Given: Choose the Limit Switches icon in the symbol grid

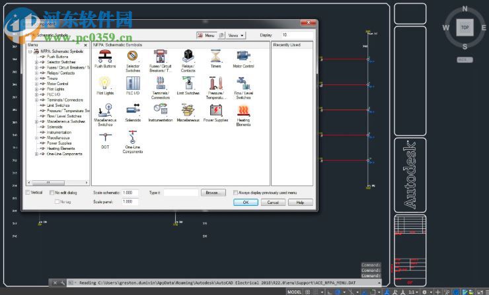Looking at the screenshot, I should pos(188,83).
